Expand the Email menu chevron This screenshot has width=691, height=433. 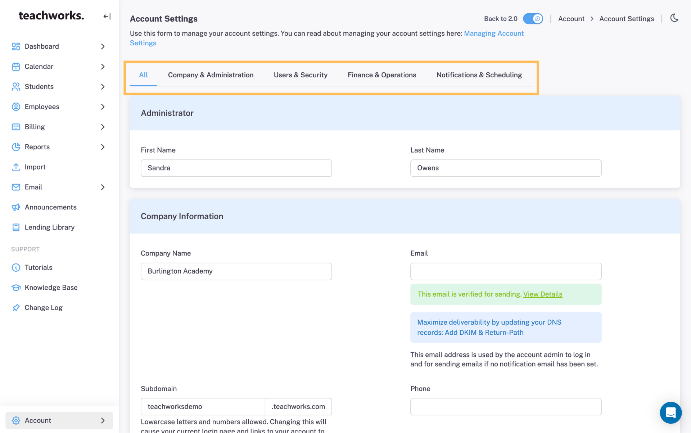pos(103,187)
